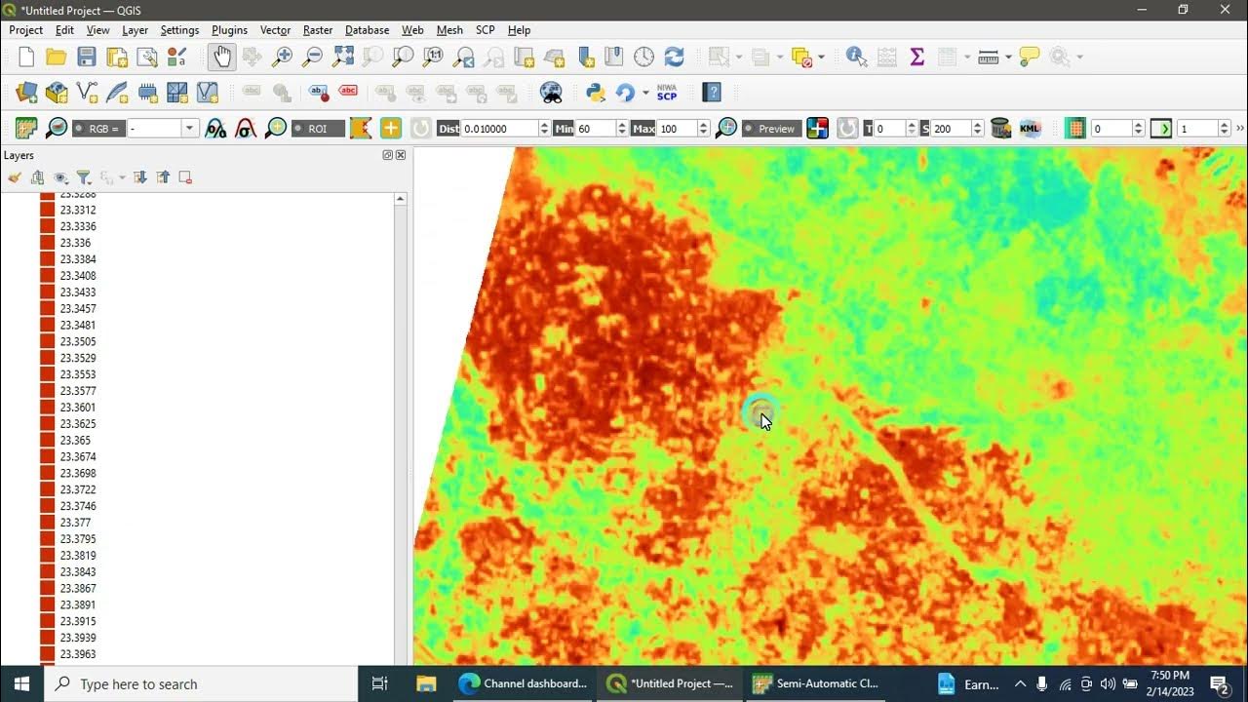Toggle the ROI display radio option
The height and width of the screenshot is (702, 1248).
click(x=318, y=129)
